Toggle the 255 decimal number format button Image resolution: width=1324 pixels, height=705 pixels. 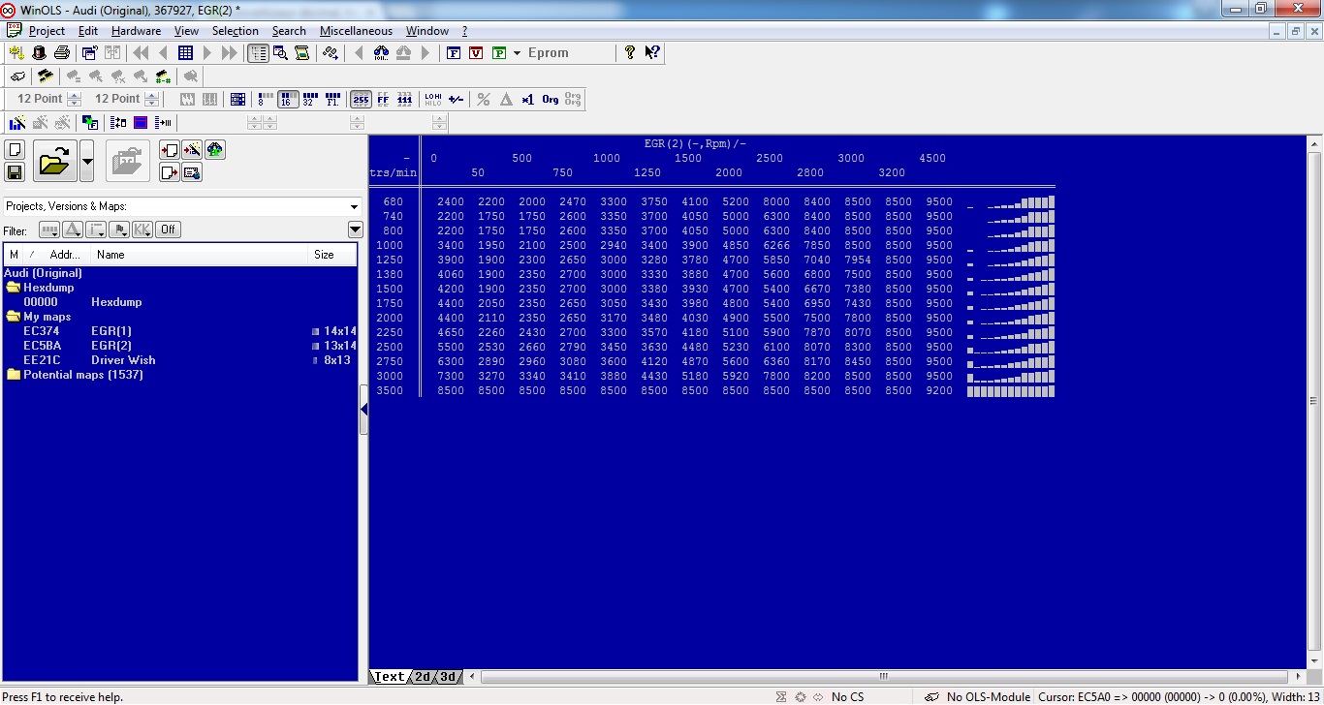[x=361, y=99]
